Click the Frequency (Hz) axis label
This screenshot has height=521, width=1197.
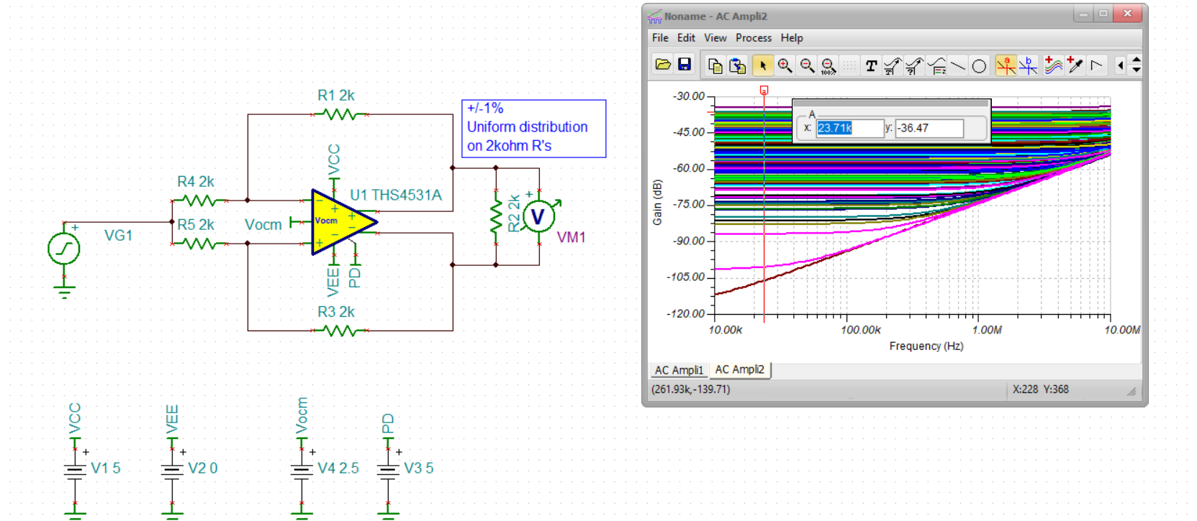pyautogui.click(x=926, y=346)
